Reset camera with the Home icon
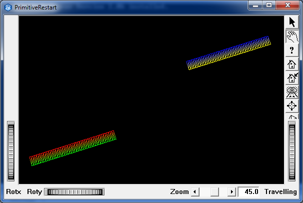This screenshot has width=303, height=203. pyautogui.click(x=292, y=64)
